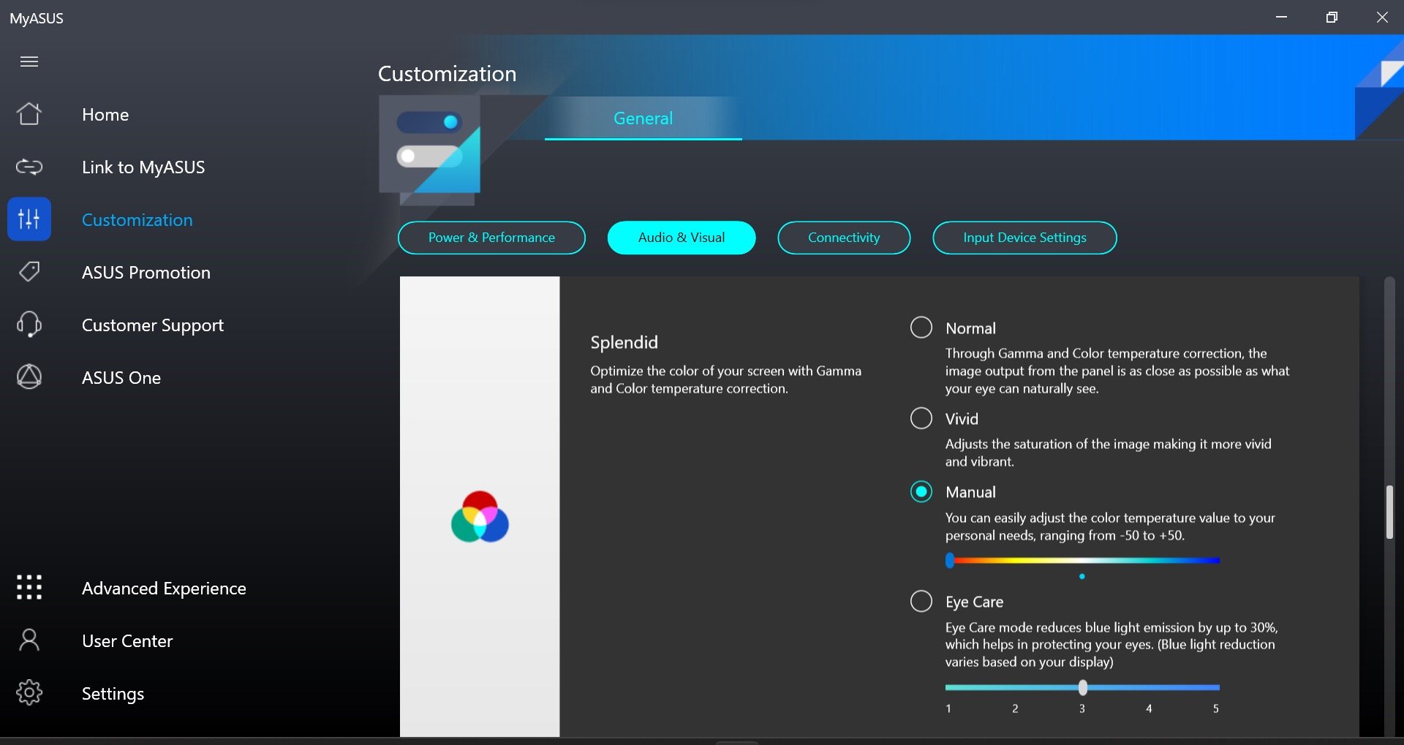
Task: Select Audio & Visual category
Action: (x=682, y=238)
